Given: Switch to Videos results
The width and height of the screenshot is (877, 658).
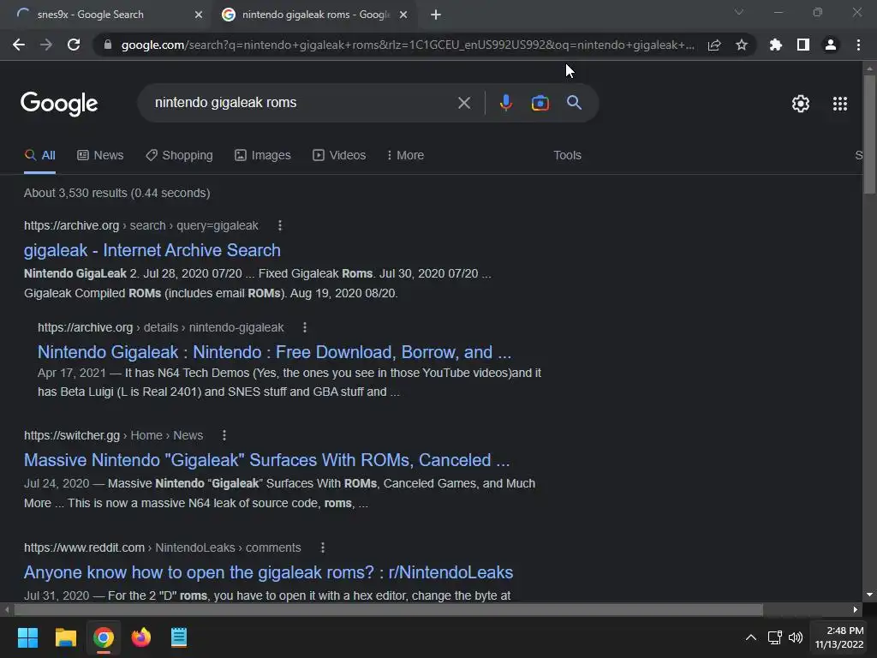Looking at the screenshot, I should coord(339,156).
